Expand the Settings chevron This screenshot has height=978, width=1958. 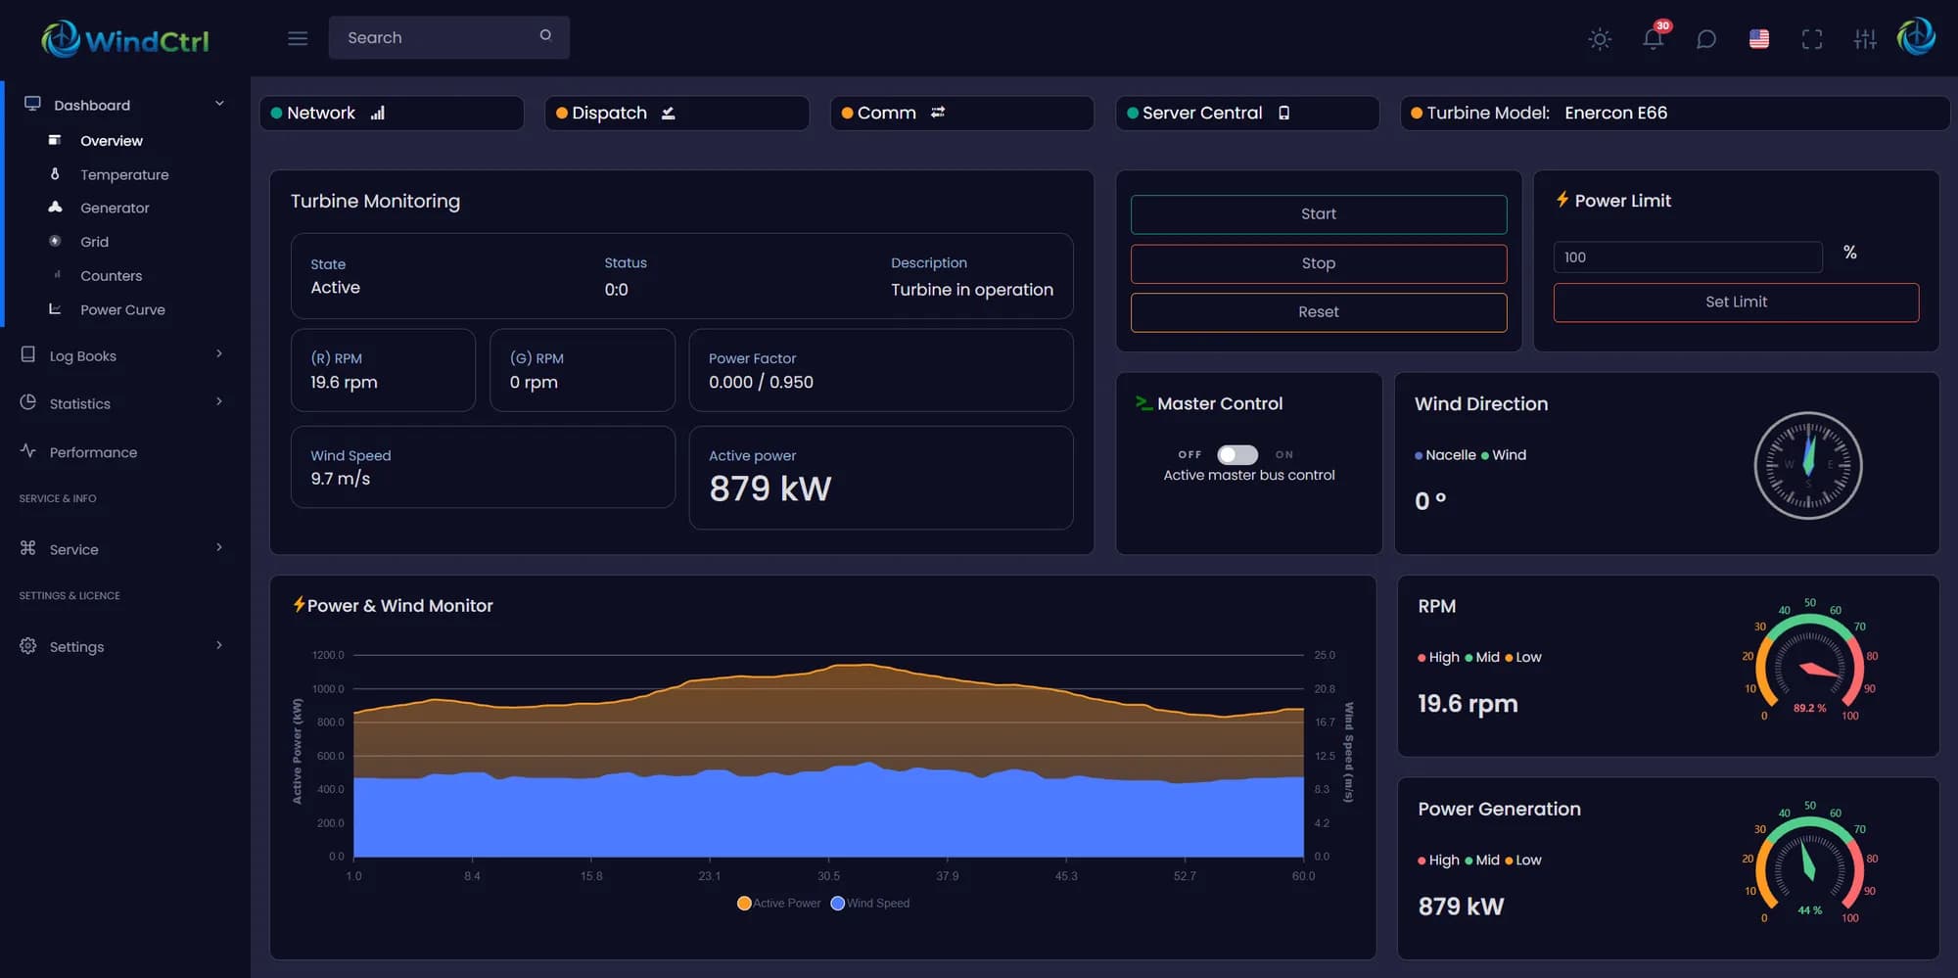point(219,645)
